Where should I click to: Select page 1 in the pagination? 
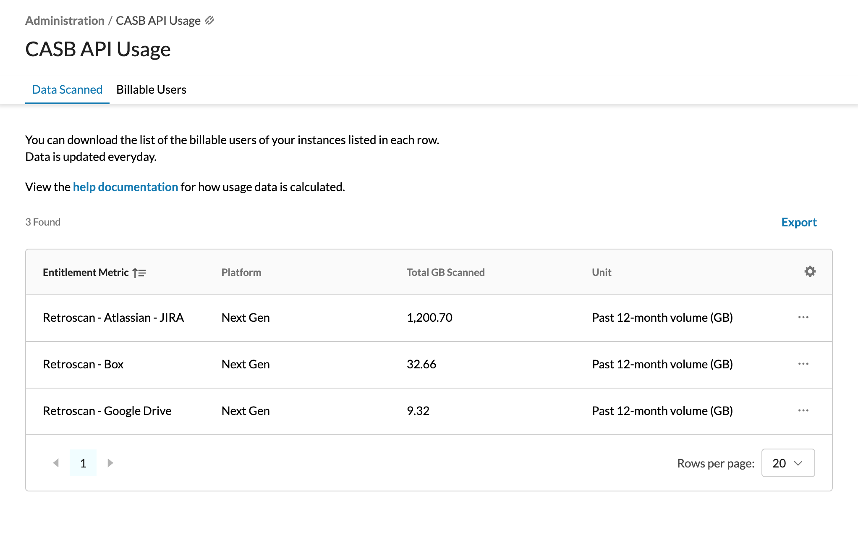click(83, 463)
